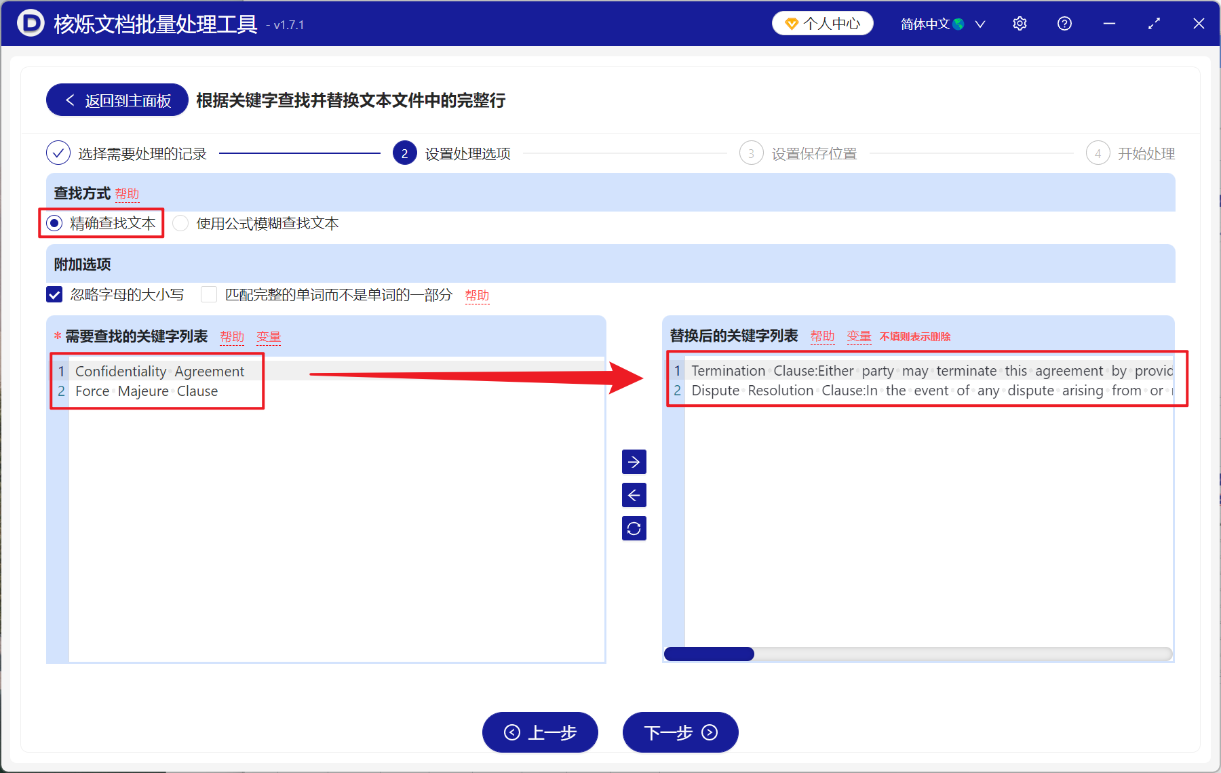The width and height of the screenshot is (1221, 773).
Task: Click the refresh swap icon between the two lists
Action: [634, 528]
